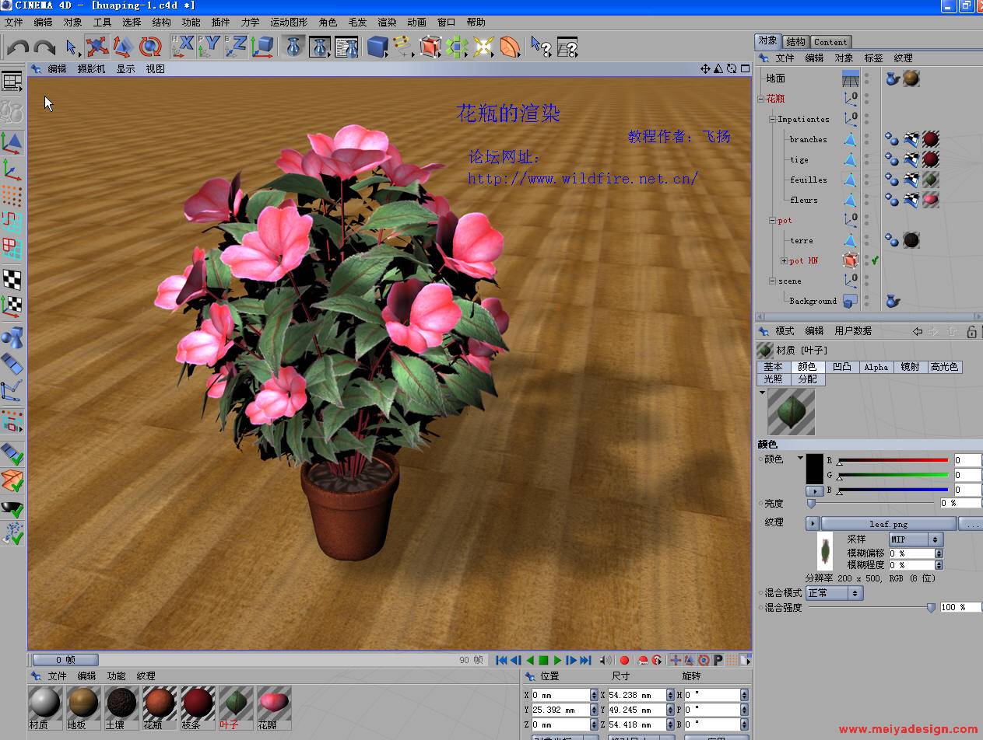
Task: Open the Alpha material channel tab
Action: (876, 367)
